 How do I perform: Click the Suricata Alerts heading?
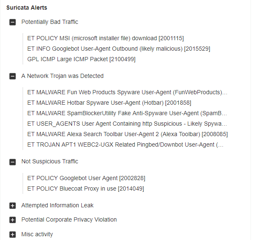tap(26, 8)
